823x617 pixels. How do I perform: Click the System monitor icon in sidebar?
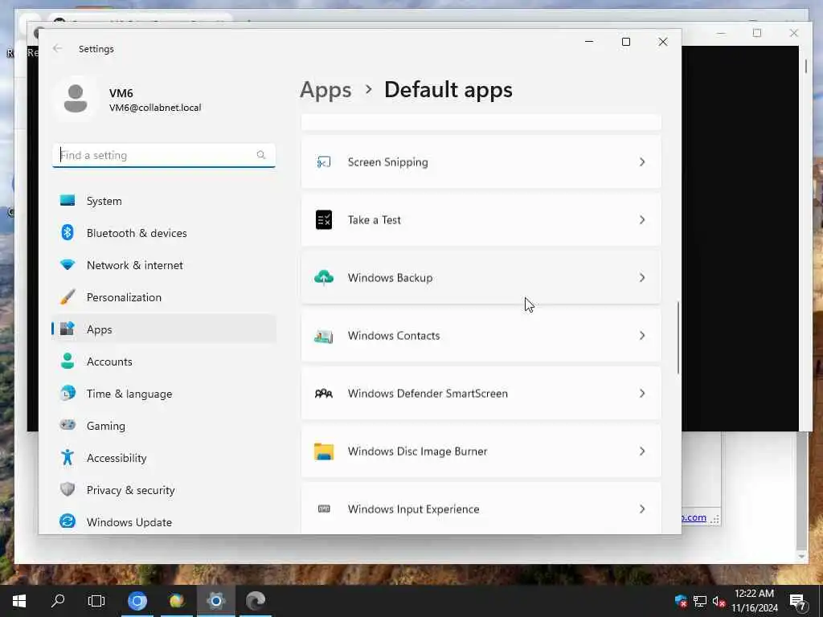[x=68, y=200]
